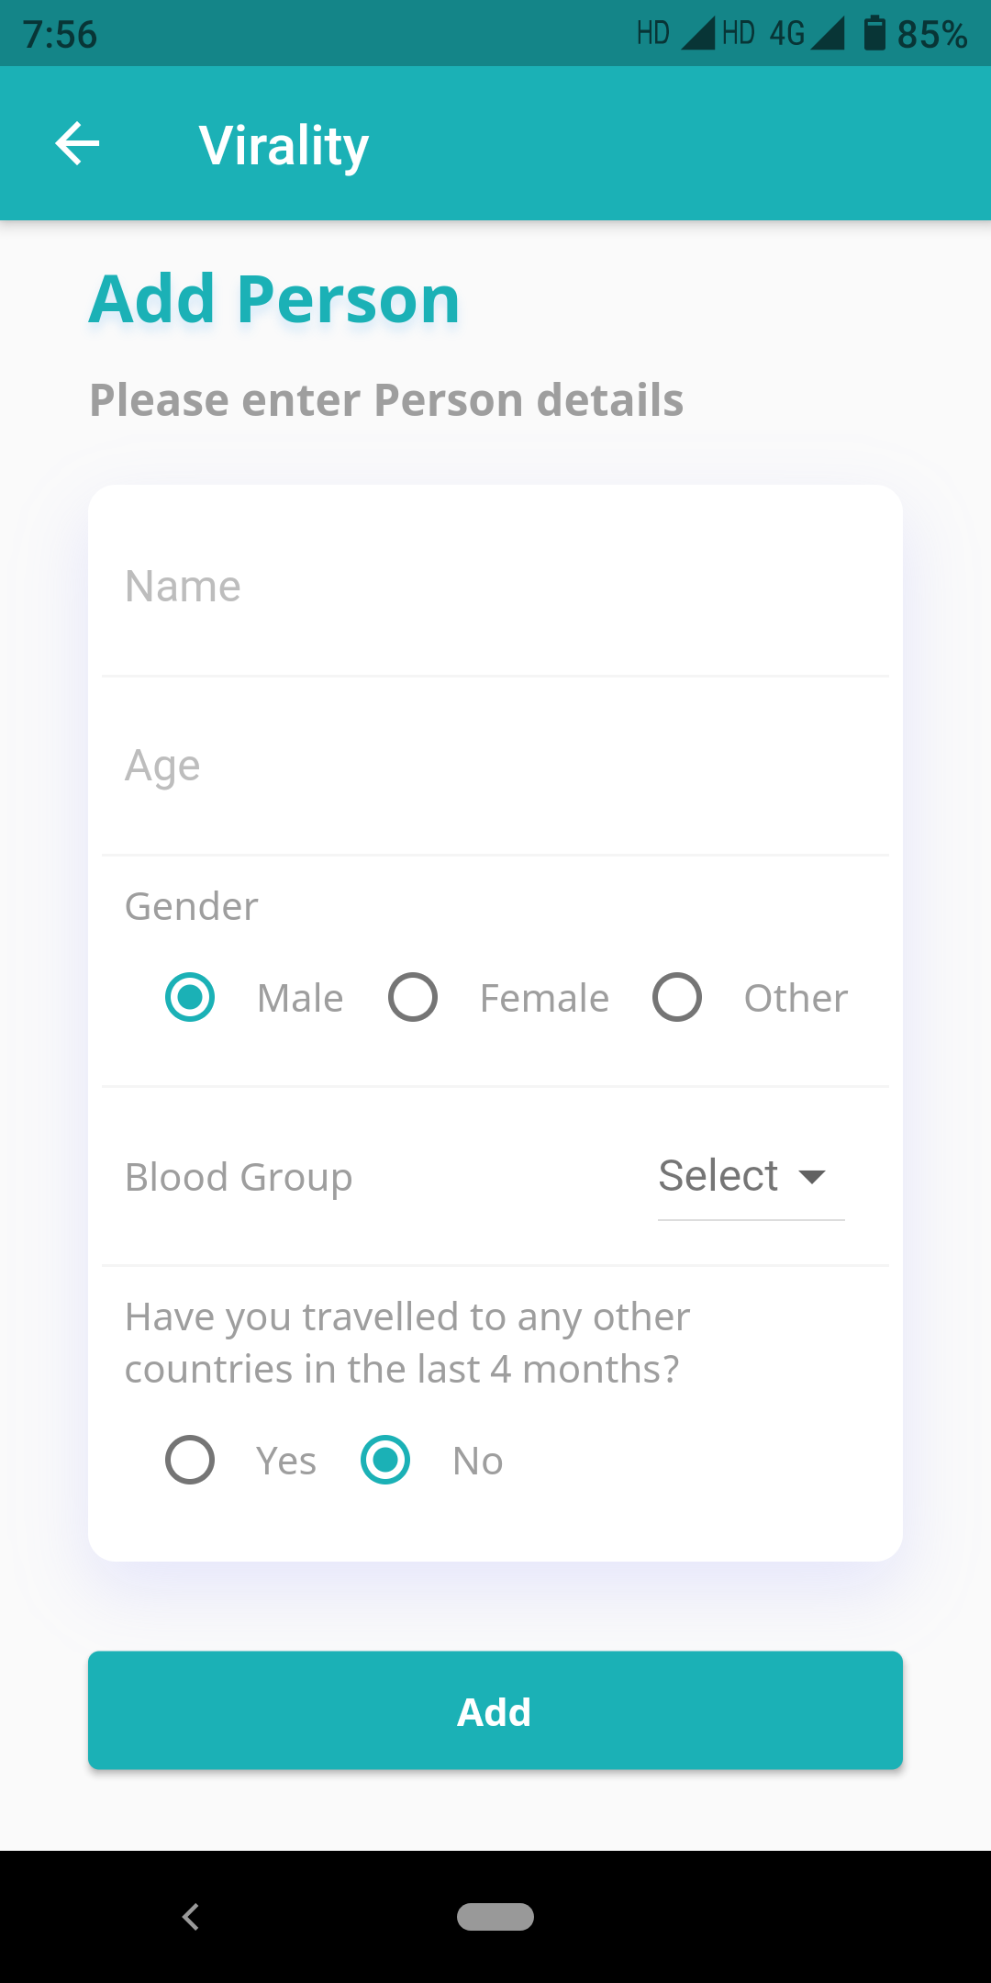Choose the Female gender option

(413, 997)
